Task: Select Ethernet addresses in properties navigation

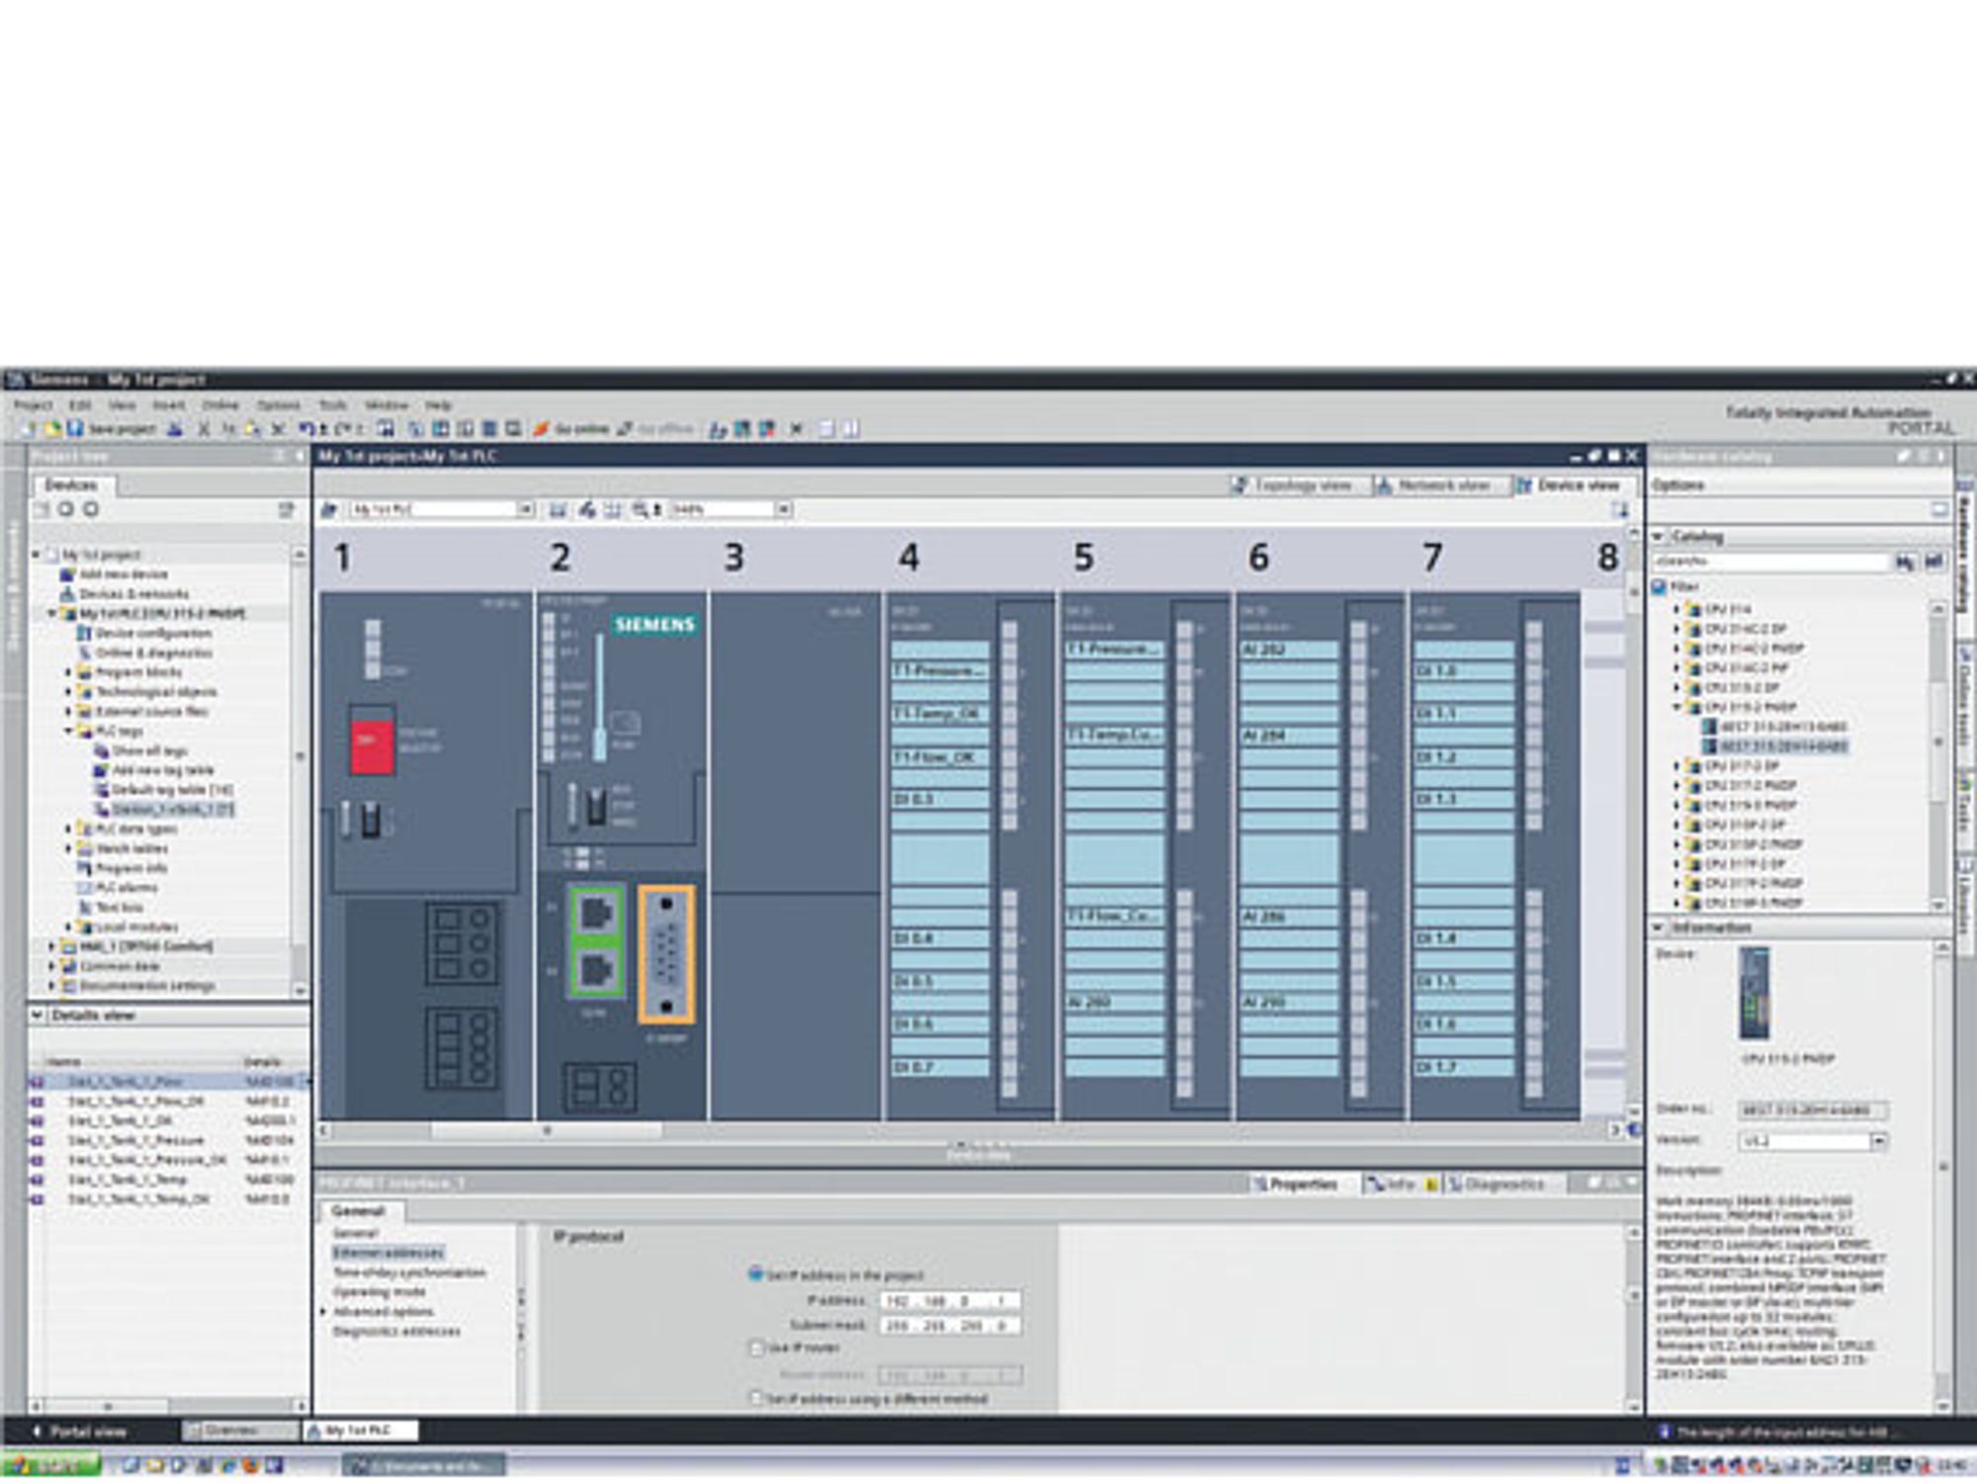Action: [x=387, y=1253]
